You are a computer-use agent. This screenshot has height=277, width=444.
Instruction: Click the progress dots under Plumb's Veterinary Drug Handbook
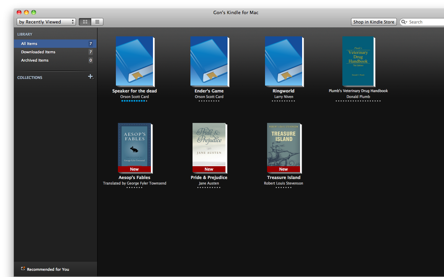pyautogui.click(x=358, y=101)
